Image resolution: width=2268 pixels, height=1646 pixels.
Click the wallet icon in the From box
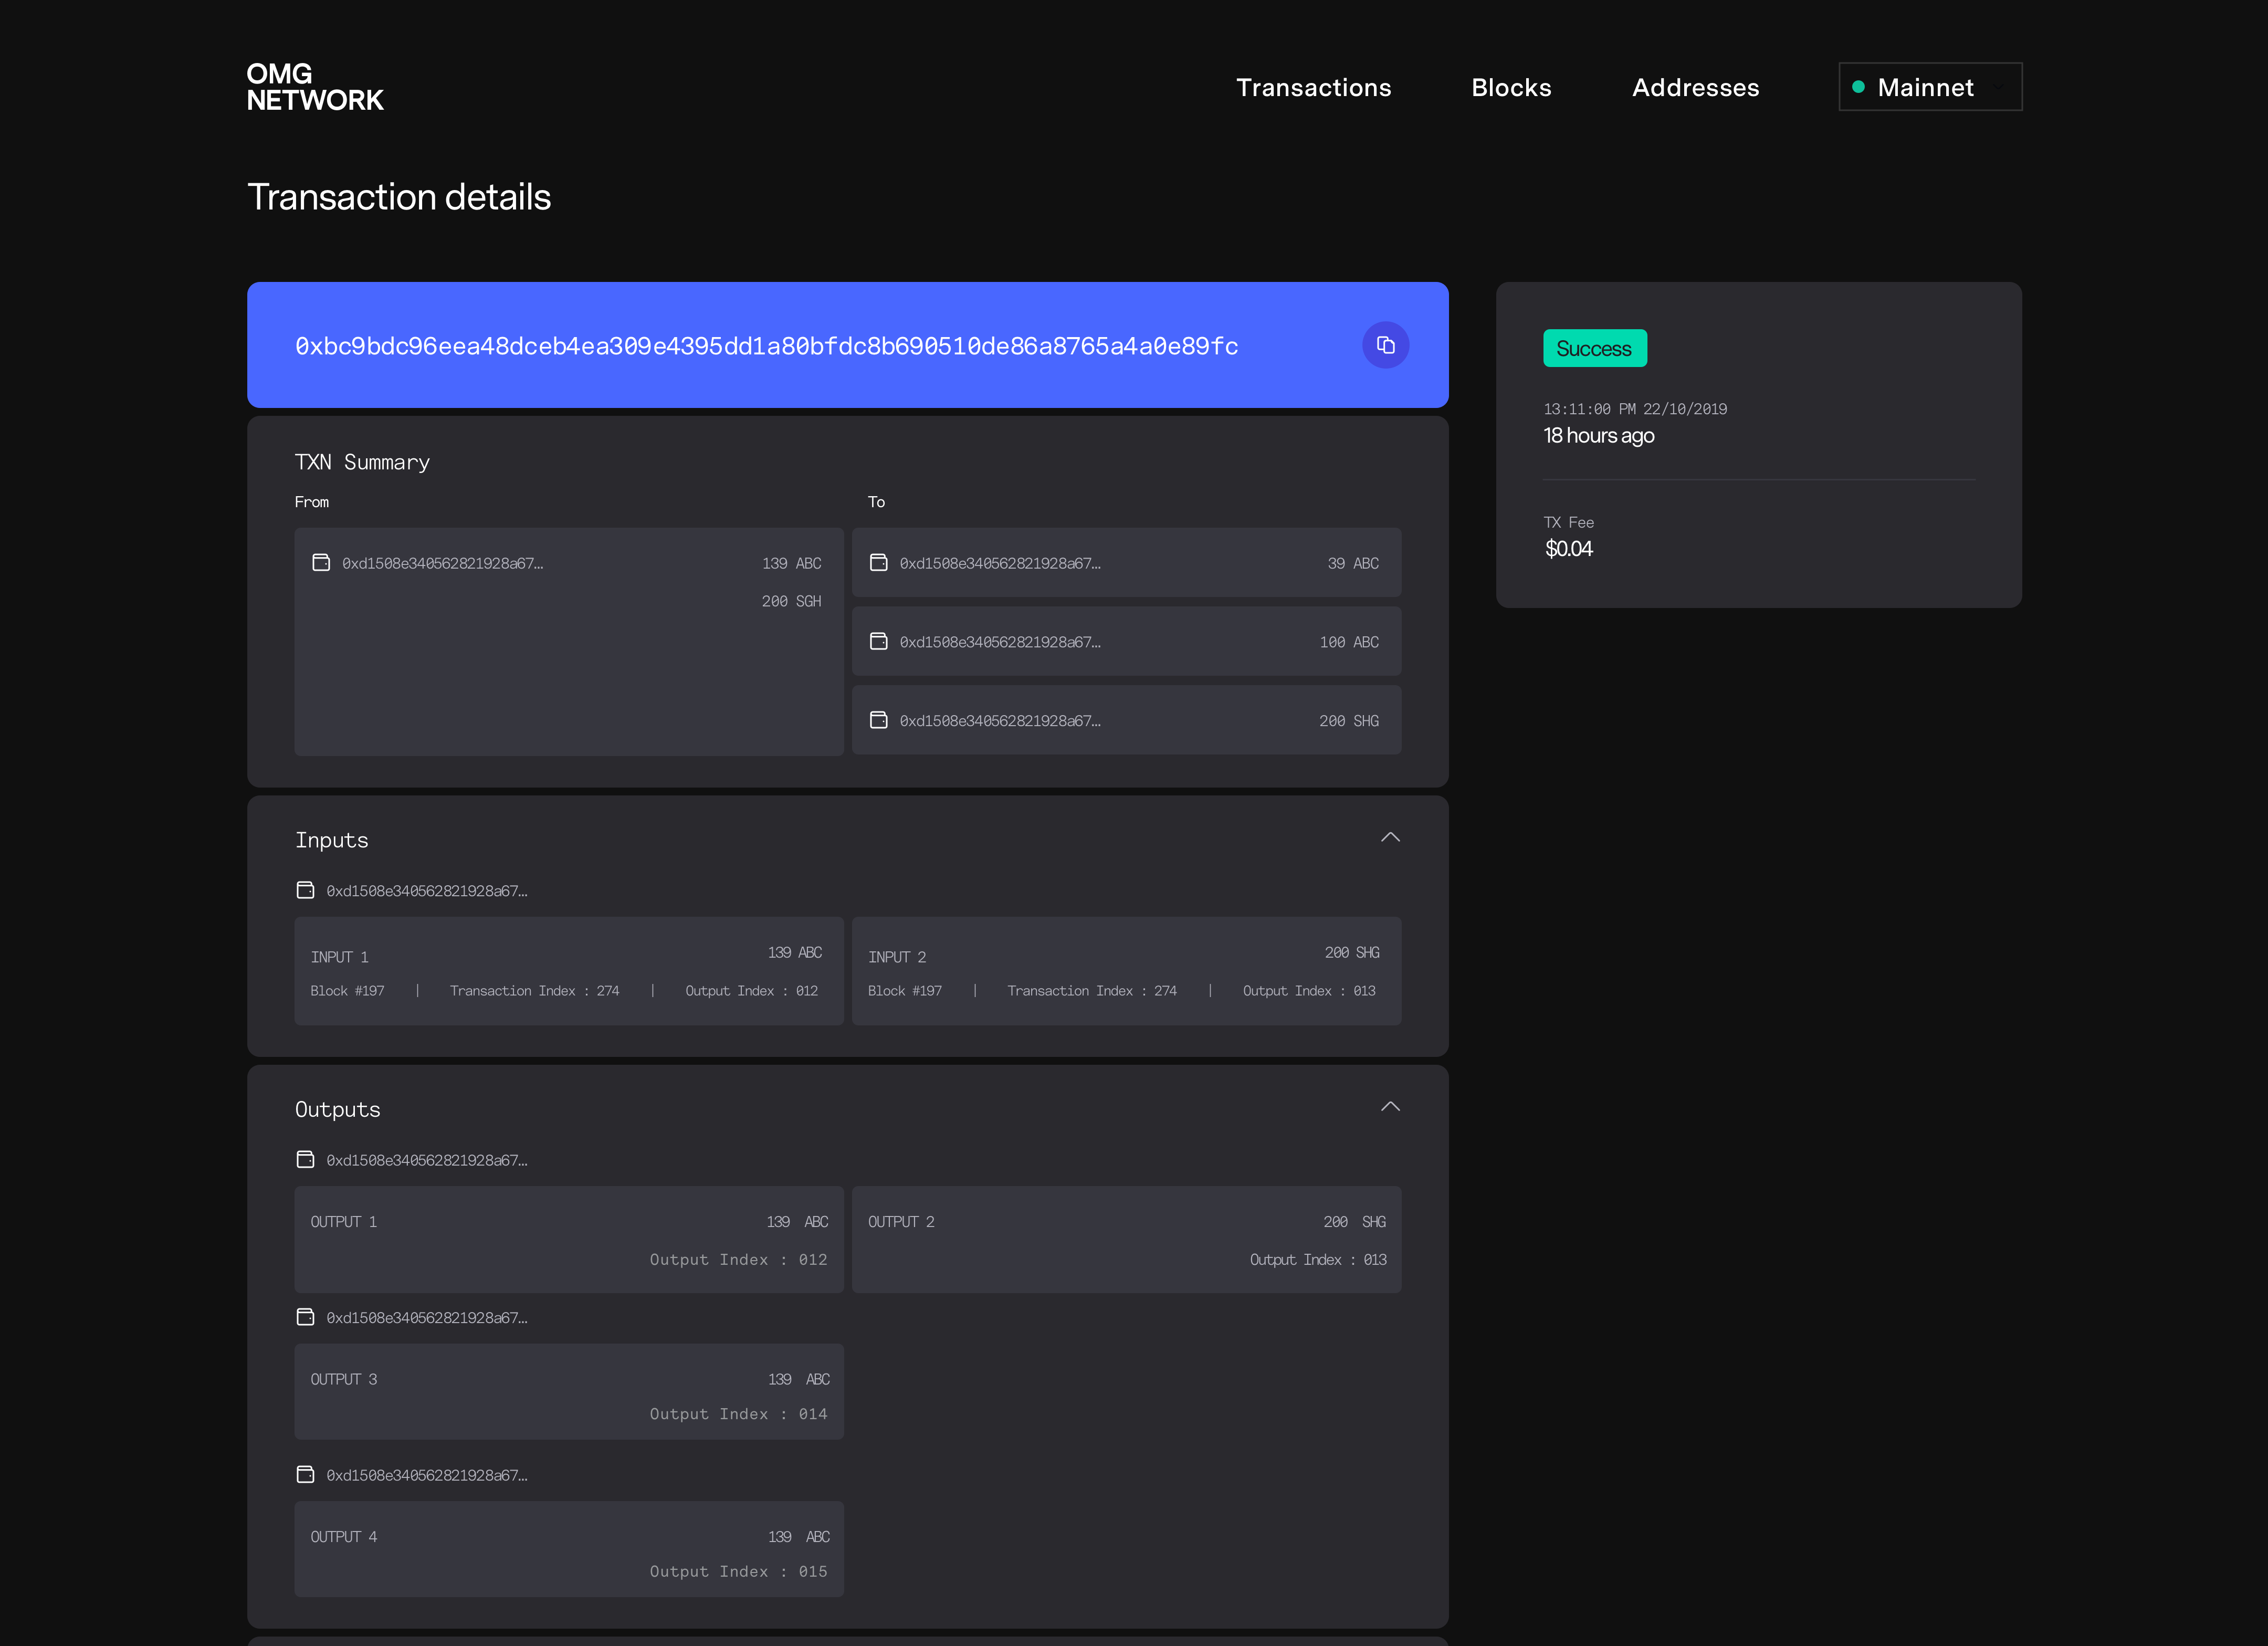(321, 563)
